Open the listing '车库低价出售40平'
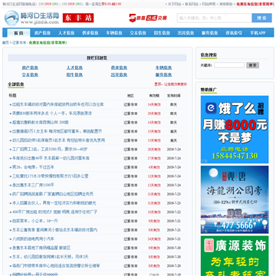 click(51, 158)
